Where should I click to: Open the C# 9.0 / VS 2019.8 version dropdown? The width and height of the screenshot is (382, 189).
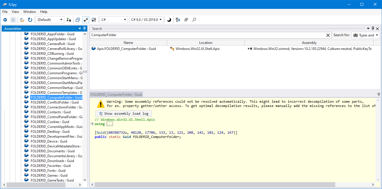pyautogui.click(x=146, y=20)
